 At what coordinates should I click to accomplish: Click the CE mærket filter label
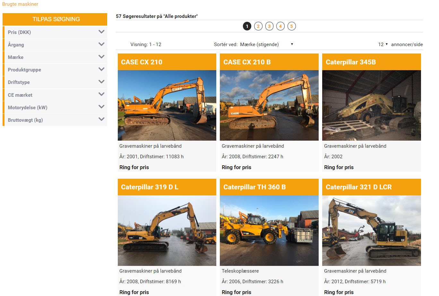[20, 95]
